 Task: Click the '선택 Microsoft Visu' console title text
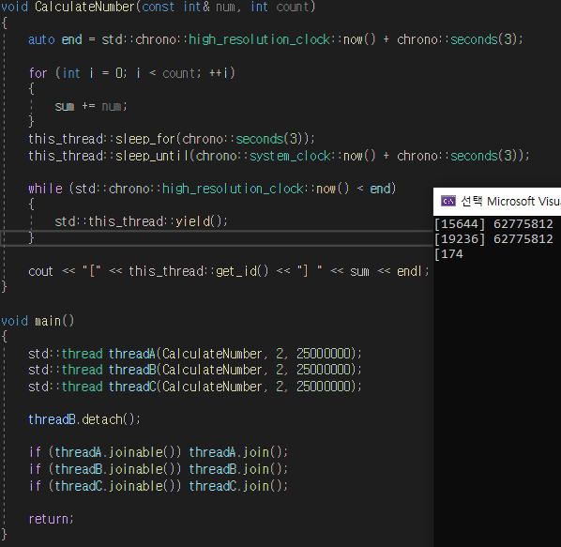[511, 202]
